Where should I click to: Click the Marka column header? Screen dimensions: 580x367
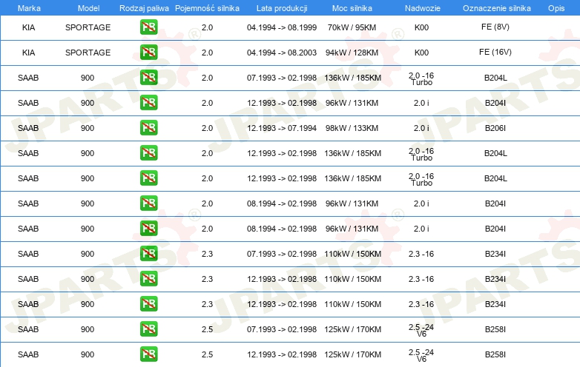tap(29, 8)
